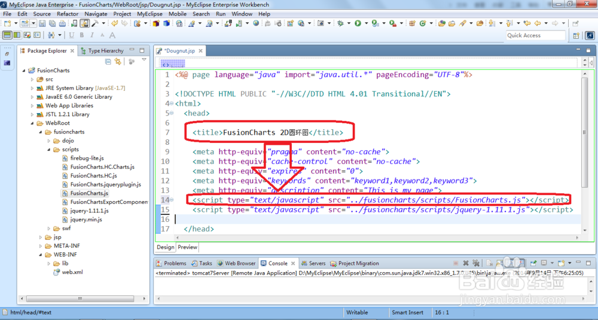Switch to the Type Hierarchy tab

coord(102,50)
